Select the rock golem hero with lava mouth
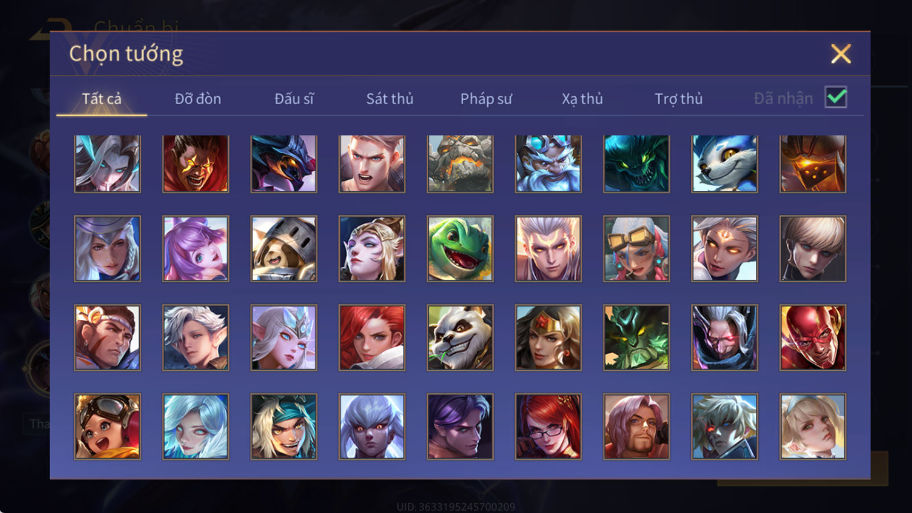The image size is (912, 513). coord(460,164)
